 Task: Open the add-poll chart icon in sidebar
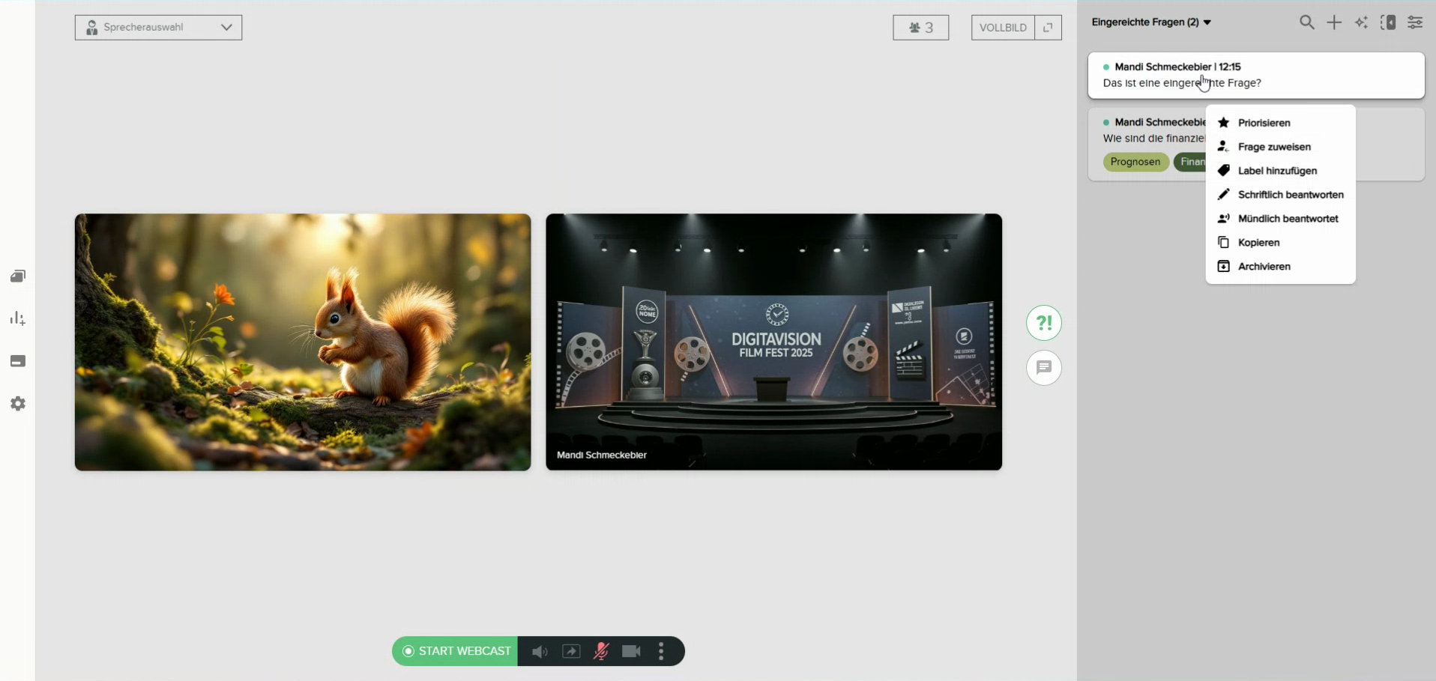click(x=18, y=319)
